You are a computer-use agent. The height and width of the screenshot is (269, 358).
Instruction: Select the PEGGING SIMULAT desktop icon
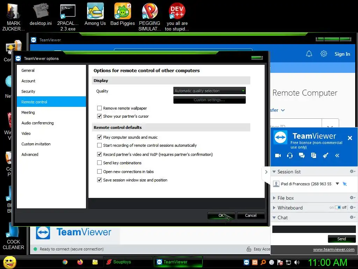click(x=150, y=17)
